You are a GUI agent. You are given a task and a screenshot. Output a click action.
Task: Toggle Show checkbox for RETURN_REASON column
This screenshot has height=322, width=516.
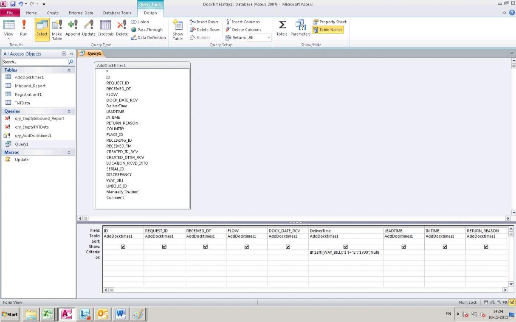coord(486,246)
